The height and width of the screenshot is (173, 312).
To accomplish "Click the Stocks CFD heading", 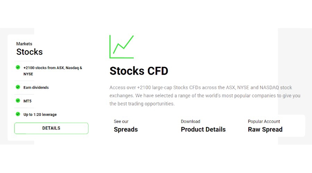I will (x=139, y=71).
